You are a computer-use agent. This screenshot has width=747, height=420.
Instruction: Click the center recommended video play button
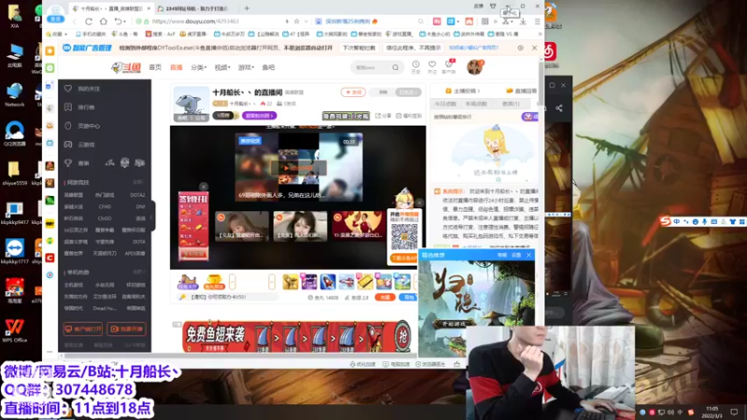298,168
